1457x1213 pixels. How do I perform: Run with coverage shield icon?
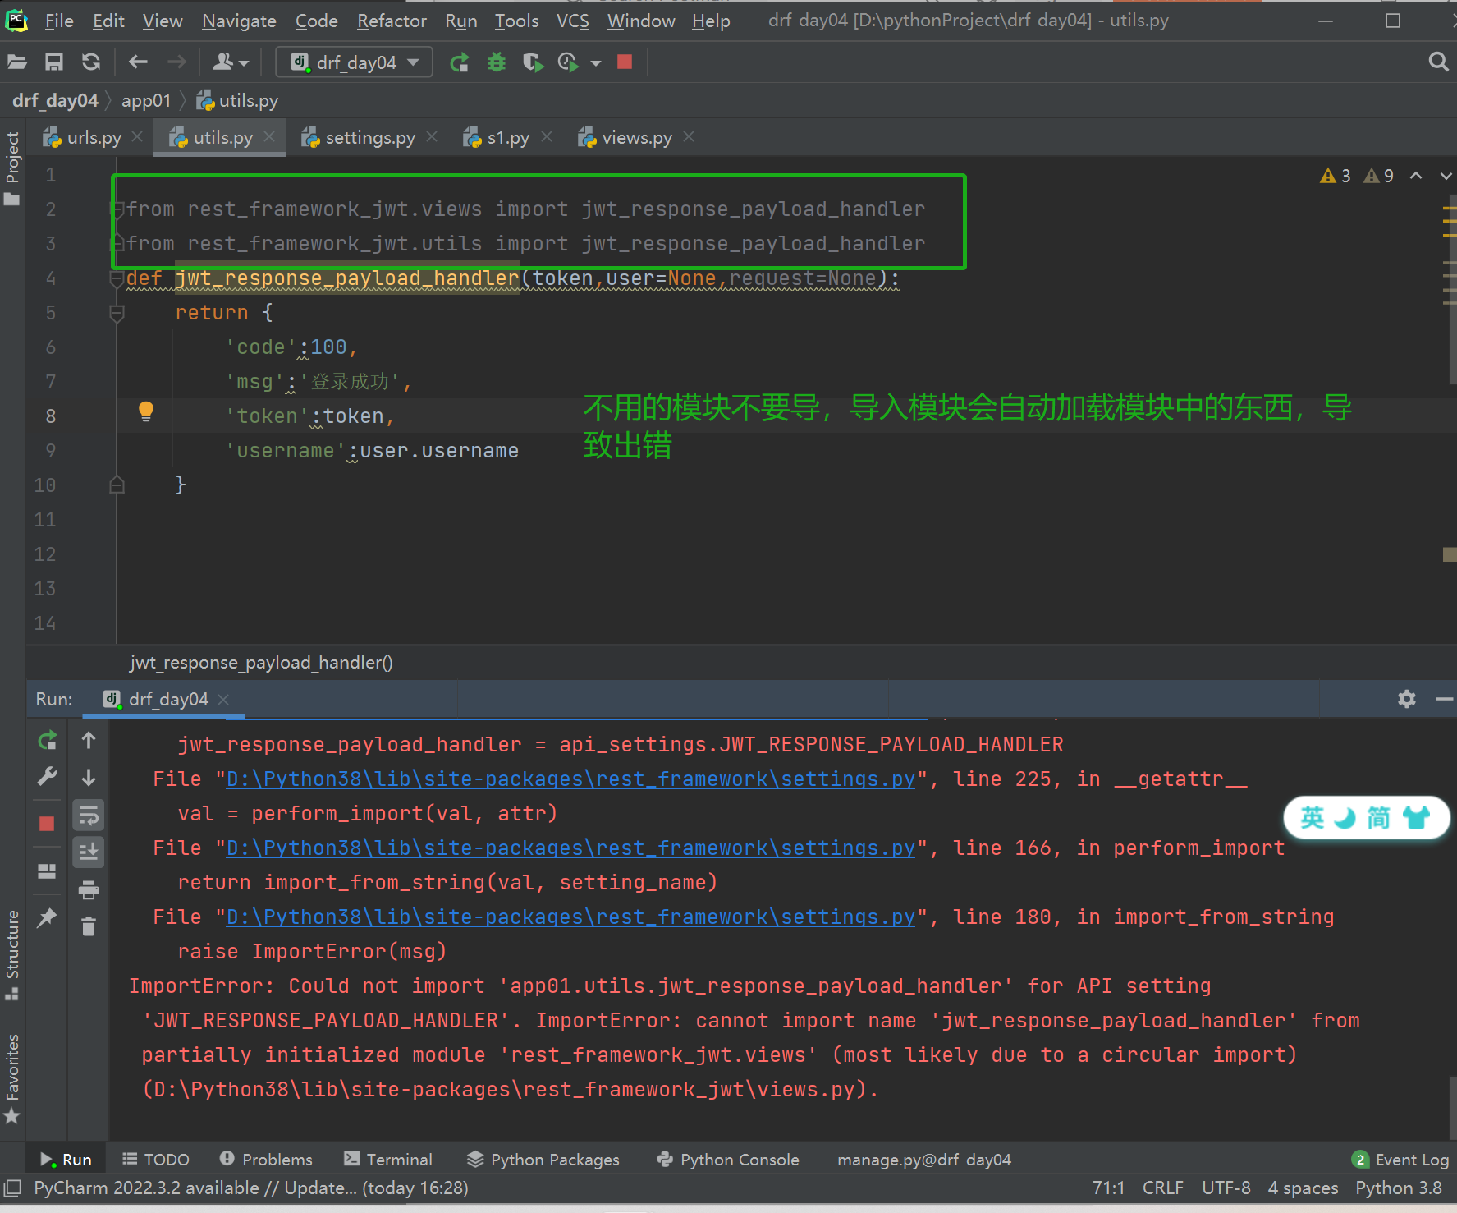coord(533,62)
